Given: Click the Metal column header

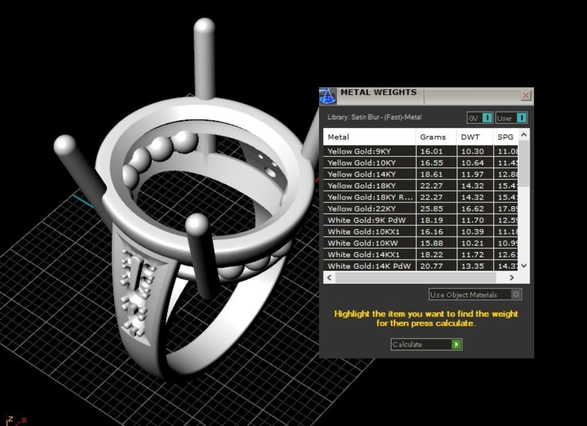Looking at the screenshot, I should click(370, 137).
